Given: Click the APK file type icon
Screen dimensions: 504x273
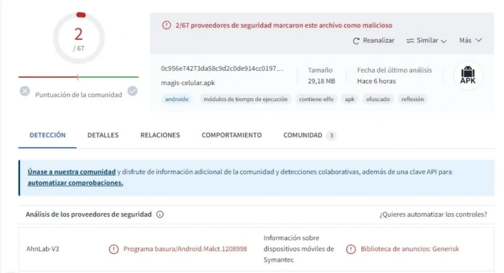Looking at the screenshot, I should pos(468,76).
